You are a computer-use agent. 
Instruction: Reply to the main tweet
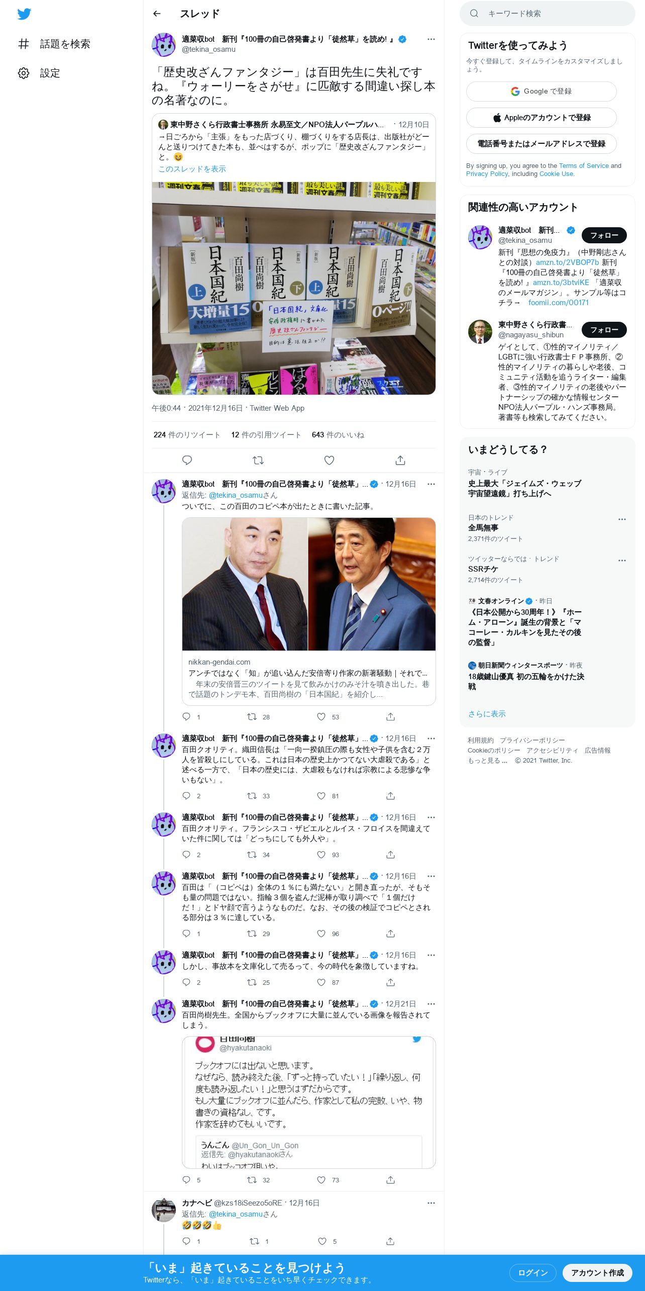click(x=187, y=460)
